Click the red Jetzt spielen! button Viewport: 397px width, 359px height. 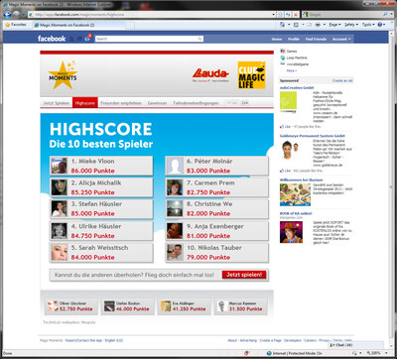coord(244,275)
